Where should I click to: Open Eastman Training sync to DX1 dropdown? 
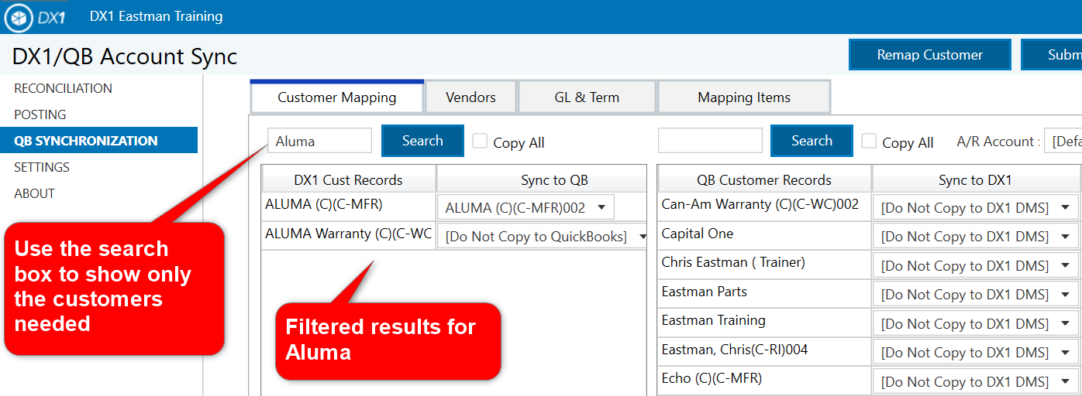point(975,323)
